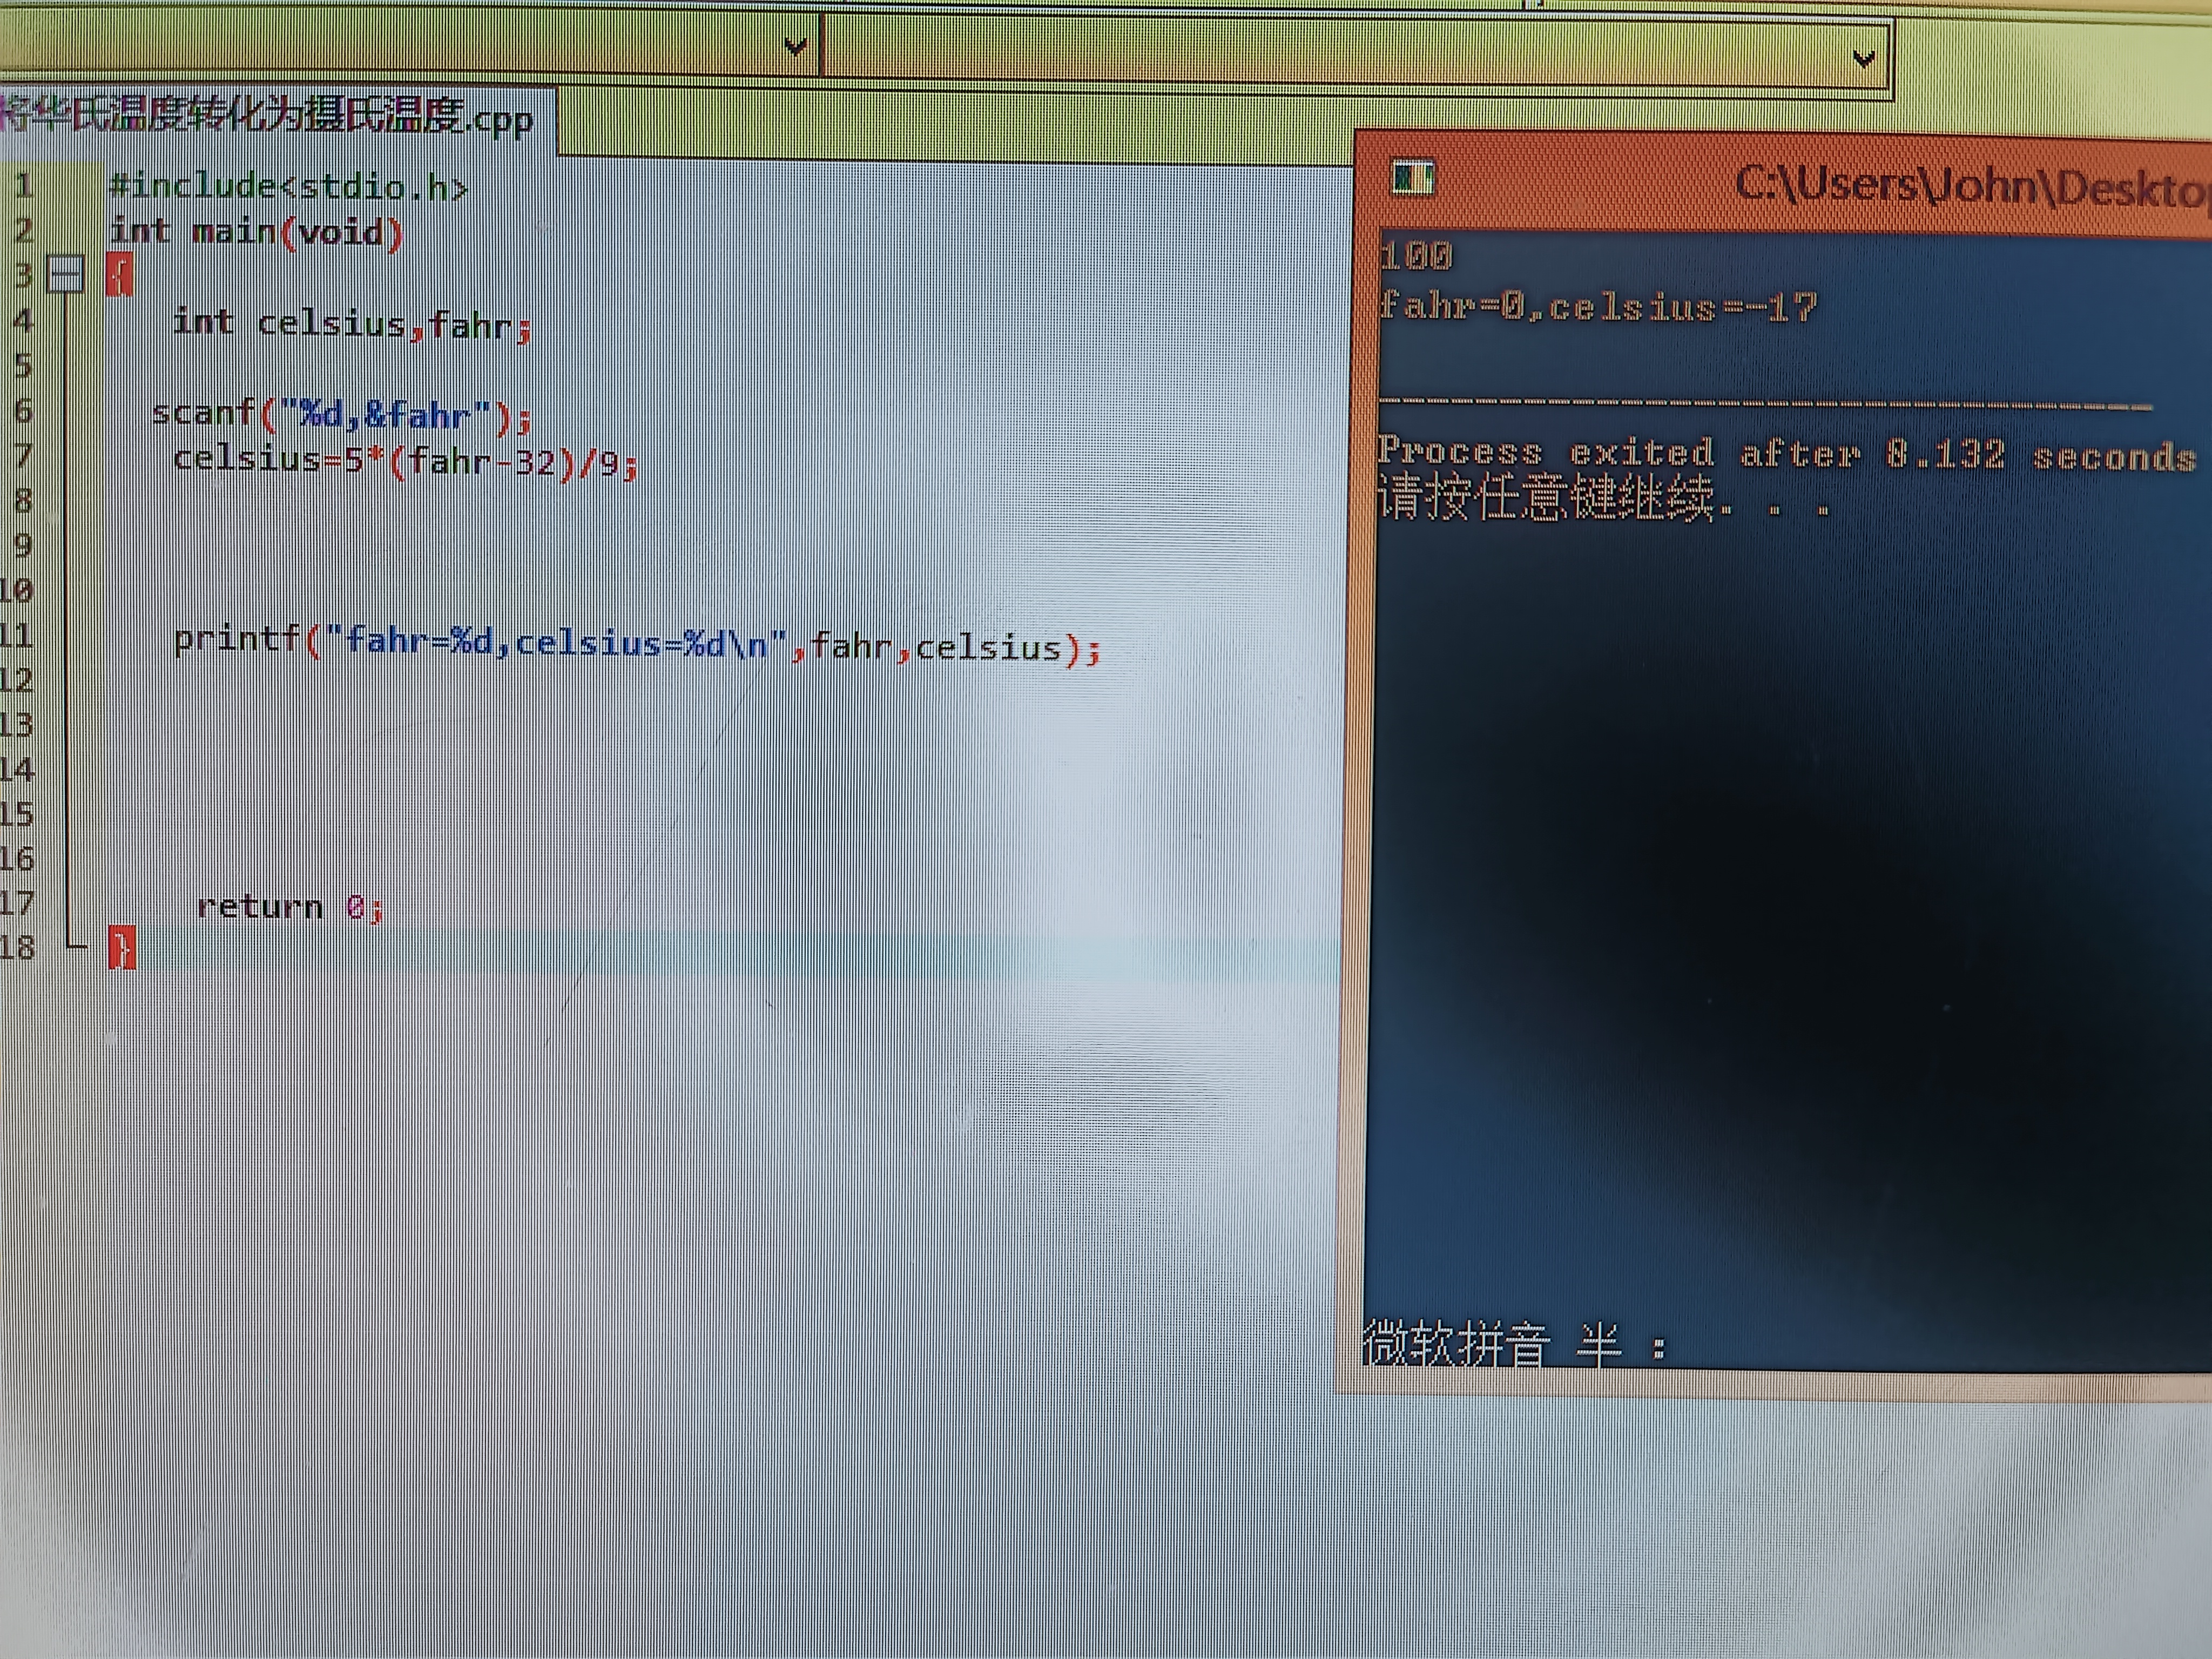
Task: Click the return 0 statement
Action: pos(289,907)
